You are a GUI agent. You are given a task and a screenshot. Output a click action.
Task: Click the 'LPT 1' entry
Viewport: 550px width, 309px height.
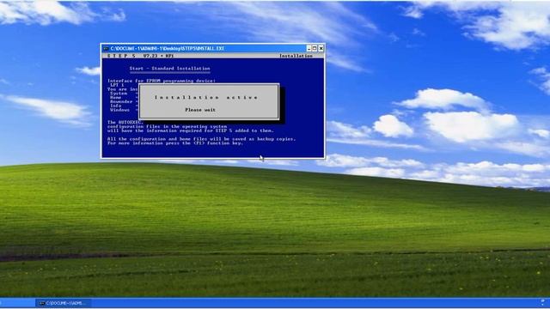coord(117,85)
